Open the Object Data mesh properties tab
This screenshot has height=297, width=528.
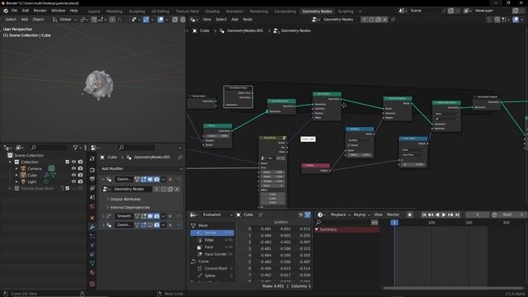click(x=92, y=264)
